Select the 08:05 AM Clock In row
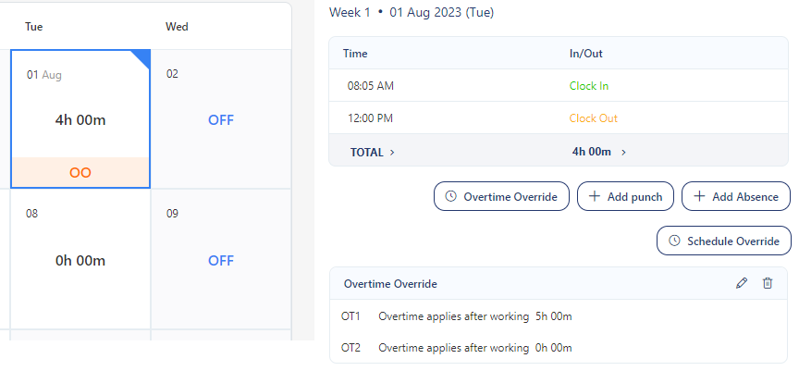Viewport: 799px width, 371px height. point(559,86)
